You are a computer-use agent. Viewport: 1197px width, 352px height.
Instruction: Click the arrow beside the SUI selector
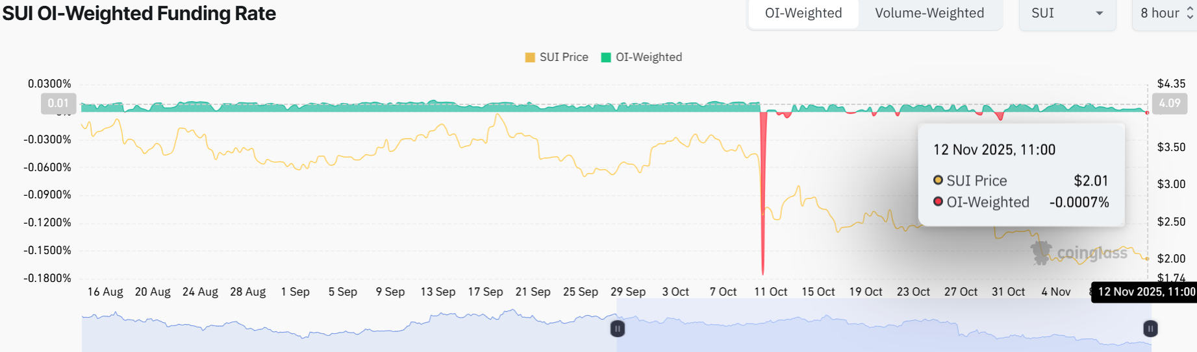tap(1100, 14)
